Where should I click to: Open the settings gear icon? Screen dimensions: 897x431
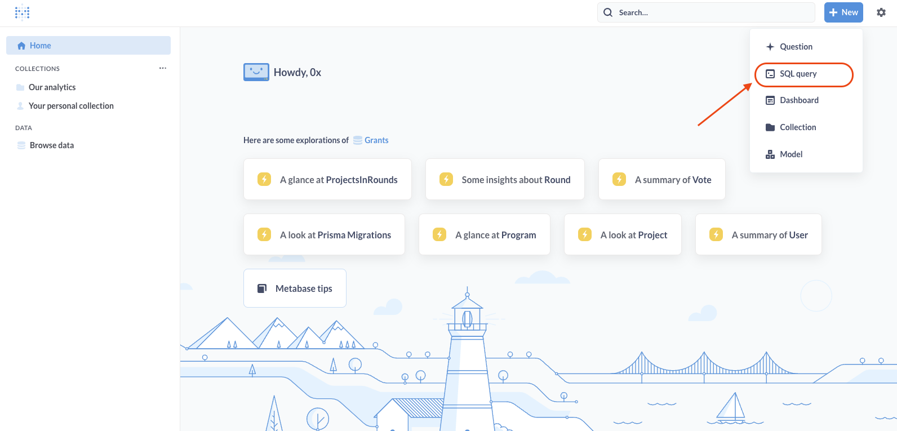(881, 12)
